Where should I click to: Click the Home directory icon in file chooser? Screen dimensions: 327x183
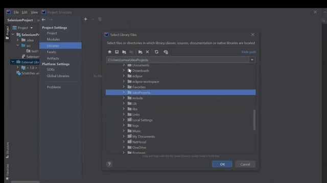[x=110, y=52]
